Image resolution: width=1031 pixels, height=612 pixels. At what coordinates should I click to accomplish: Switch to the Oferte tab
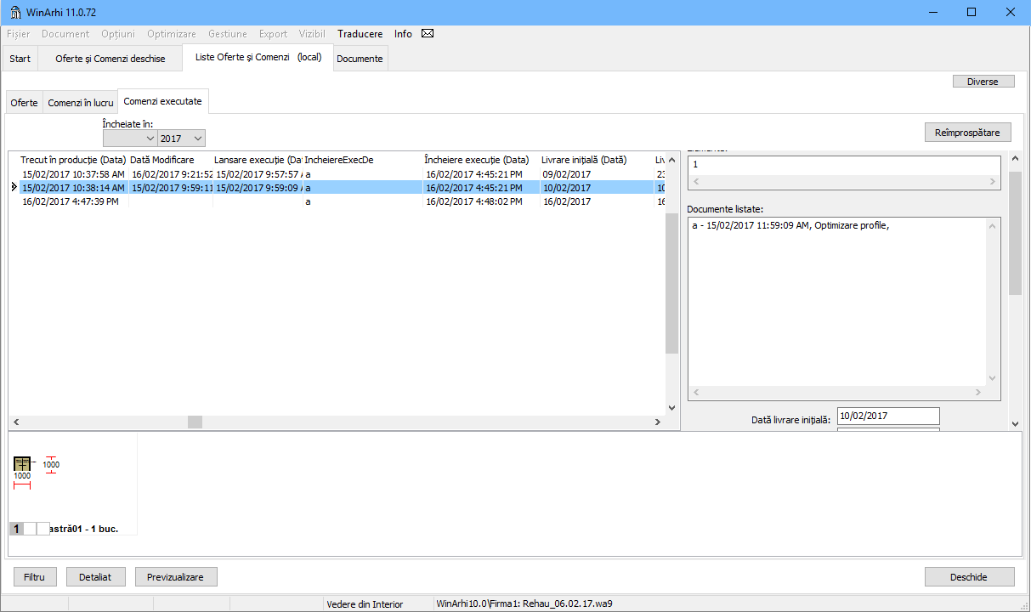coord(24,102)
